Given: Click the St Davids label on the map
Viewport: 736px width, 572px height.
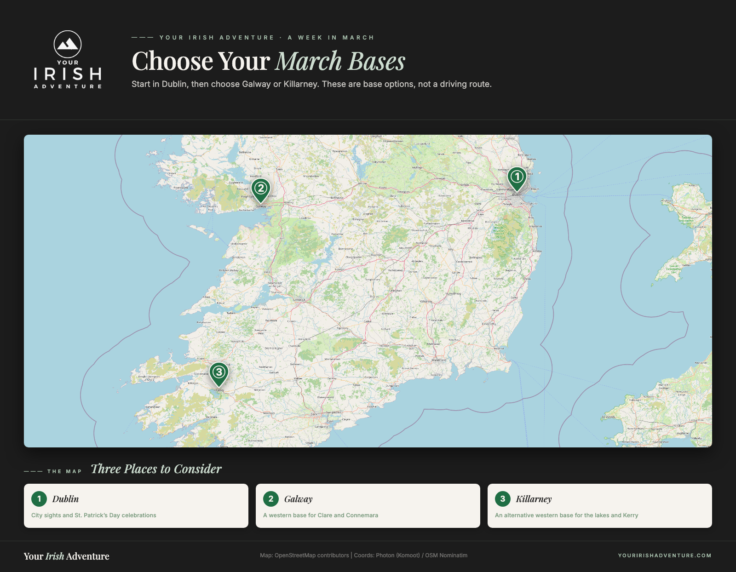Looking at the screenshot, I should (608, 417).
